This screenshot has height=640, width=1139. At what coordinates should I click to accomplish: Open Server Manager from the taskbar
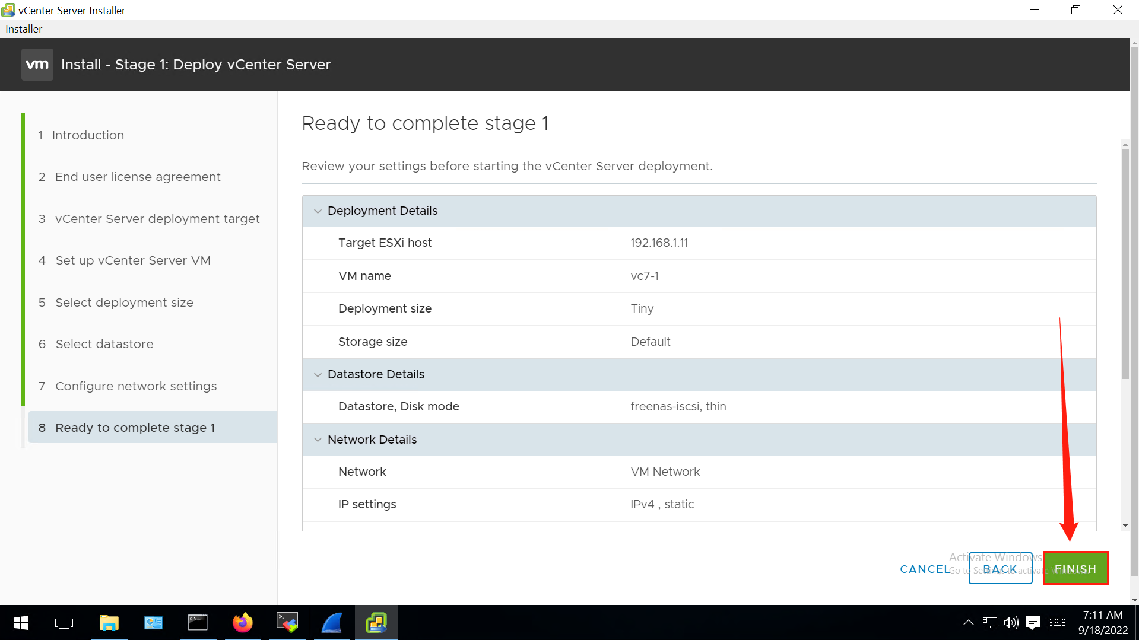[154, 623]
